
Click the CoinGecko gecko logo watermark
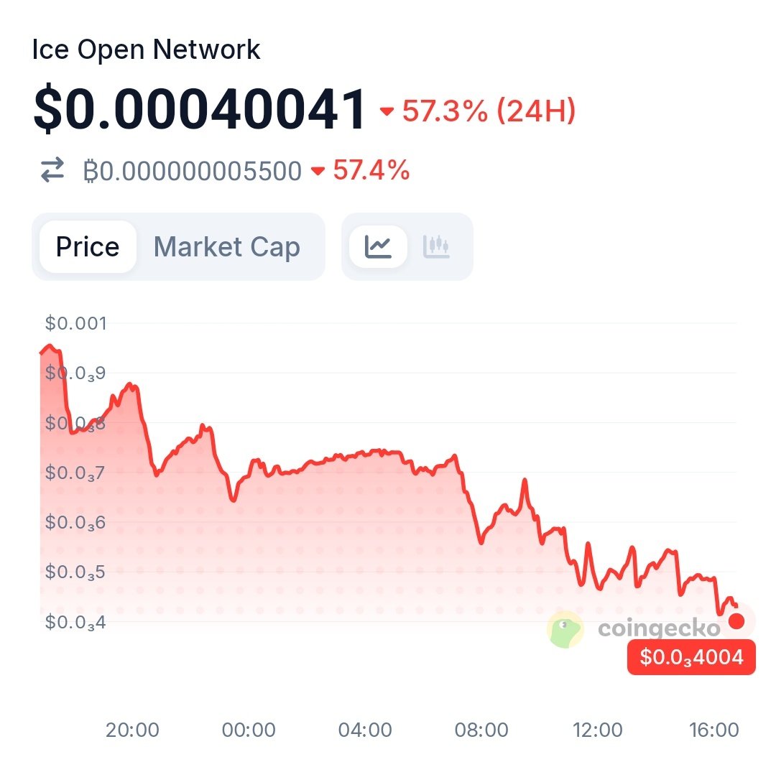(565, 629)
